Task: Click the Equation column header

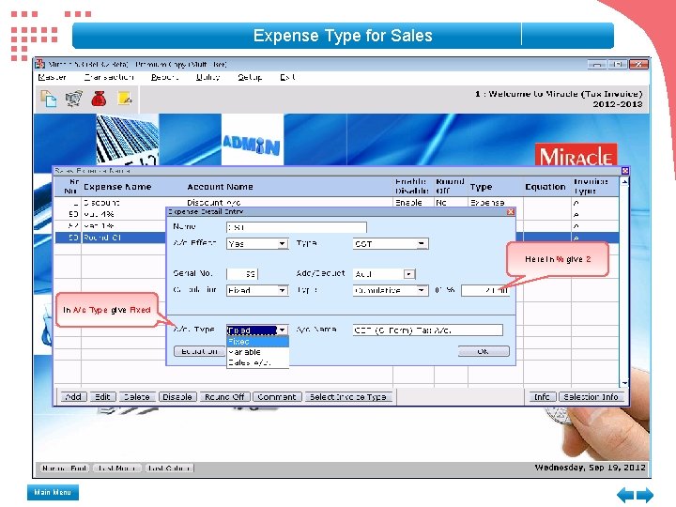Action: pyautogui.click(x=545, y=187)
